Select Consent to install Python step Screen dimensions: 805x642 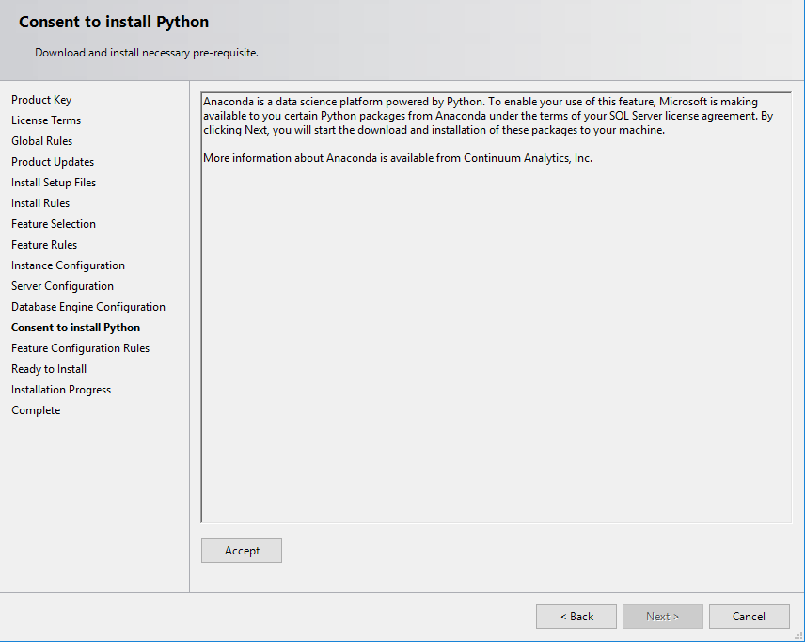(75, 327)
